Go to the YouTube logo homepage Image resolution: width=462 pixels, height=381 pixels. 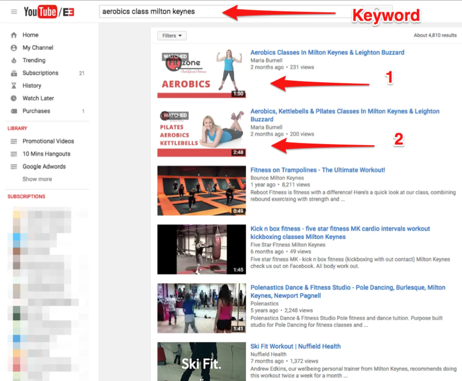pyautogui.click(x=49, y=12)
